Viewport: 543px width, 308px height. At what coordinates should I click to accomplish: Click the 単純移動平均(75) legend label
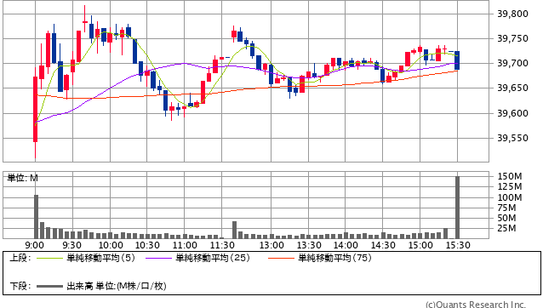click(334, 258)
